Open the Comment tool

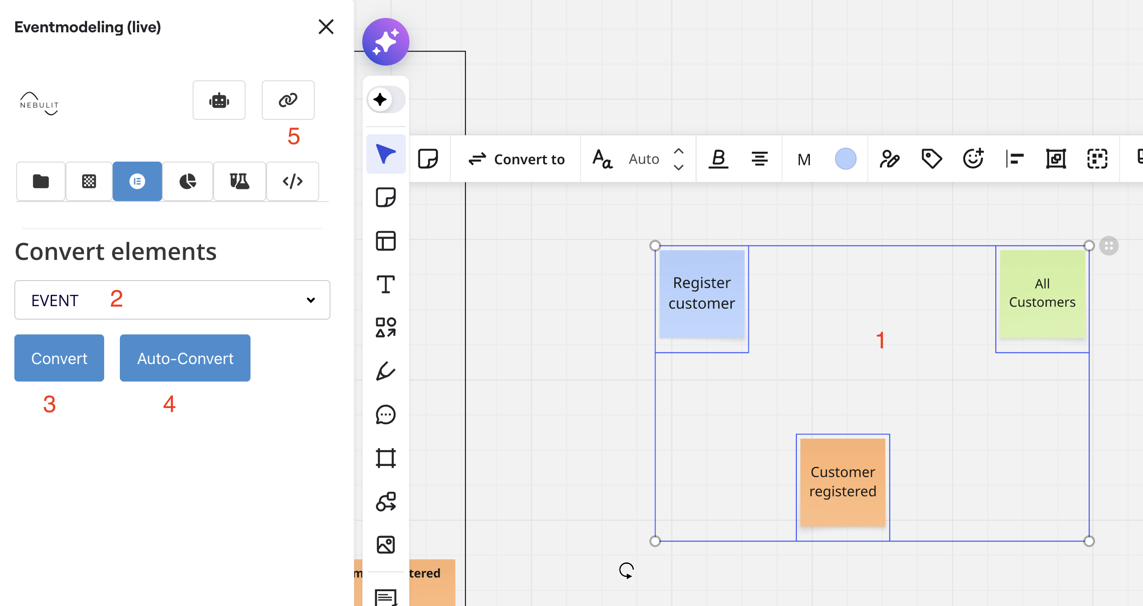386,415
